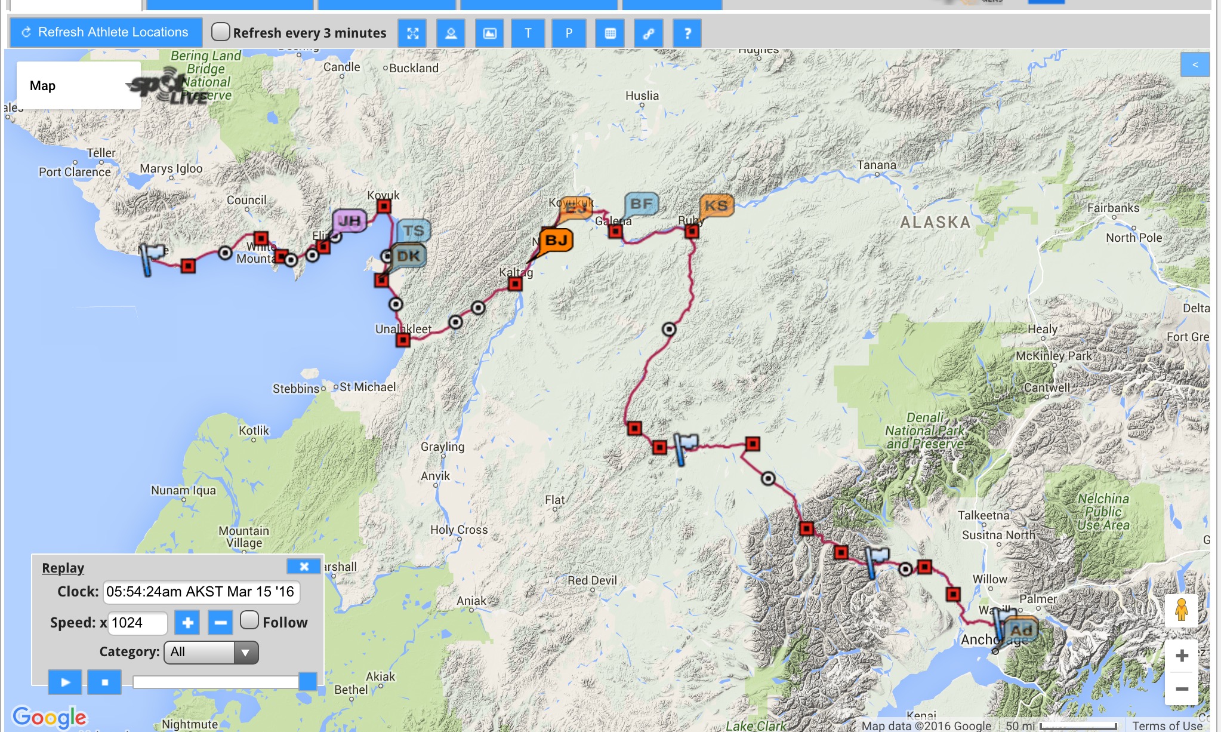Click the T toolbar button
This screenshot has width=1221, height=732.
coord(528,33)
